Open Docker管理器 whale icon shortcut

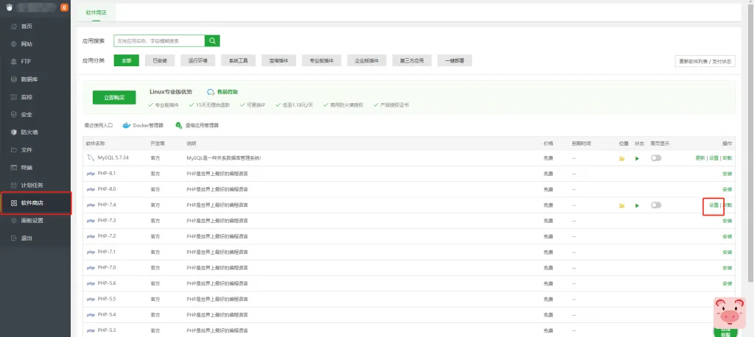click(x=127, y=126)
